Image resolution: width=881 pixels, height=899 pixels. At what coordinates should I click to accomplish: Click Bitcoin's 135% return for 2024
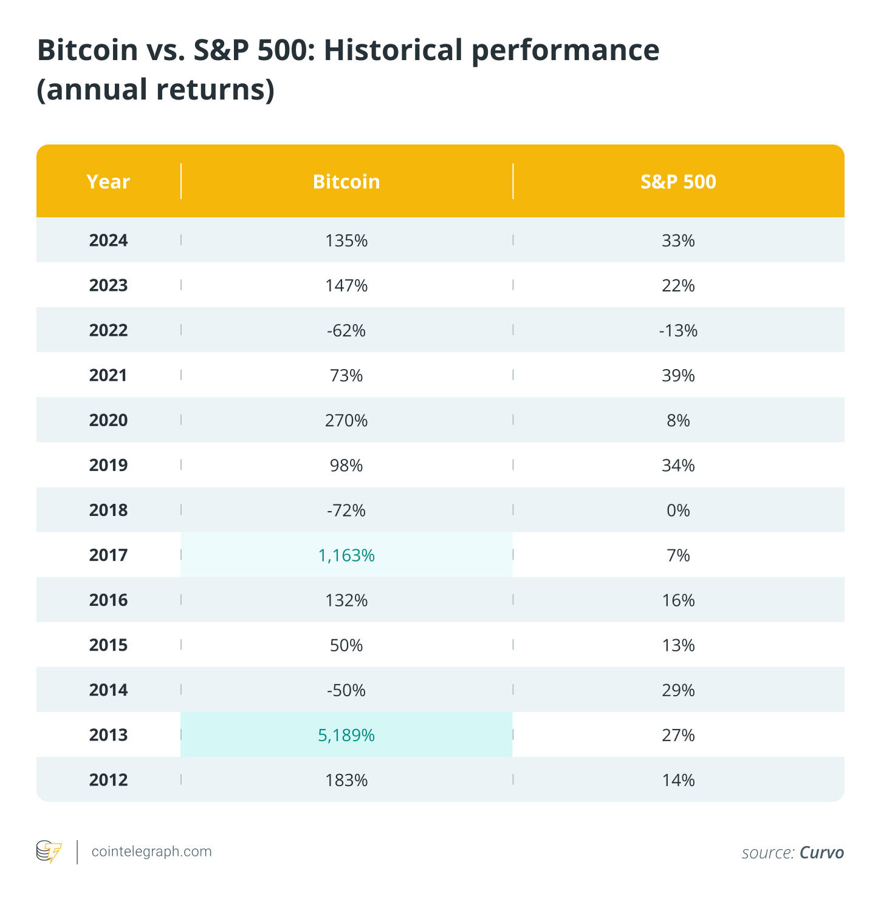(x=346, y=241)
